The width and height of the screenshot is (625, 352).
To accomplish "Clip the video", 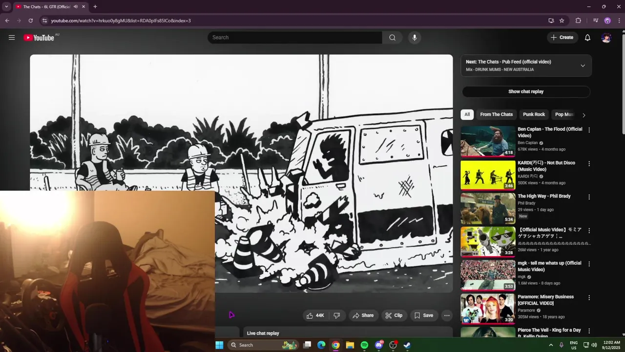I will 394,315.
